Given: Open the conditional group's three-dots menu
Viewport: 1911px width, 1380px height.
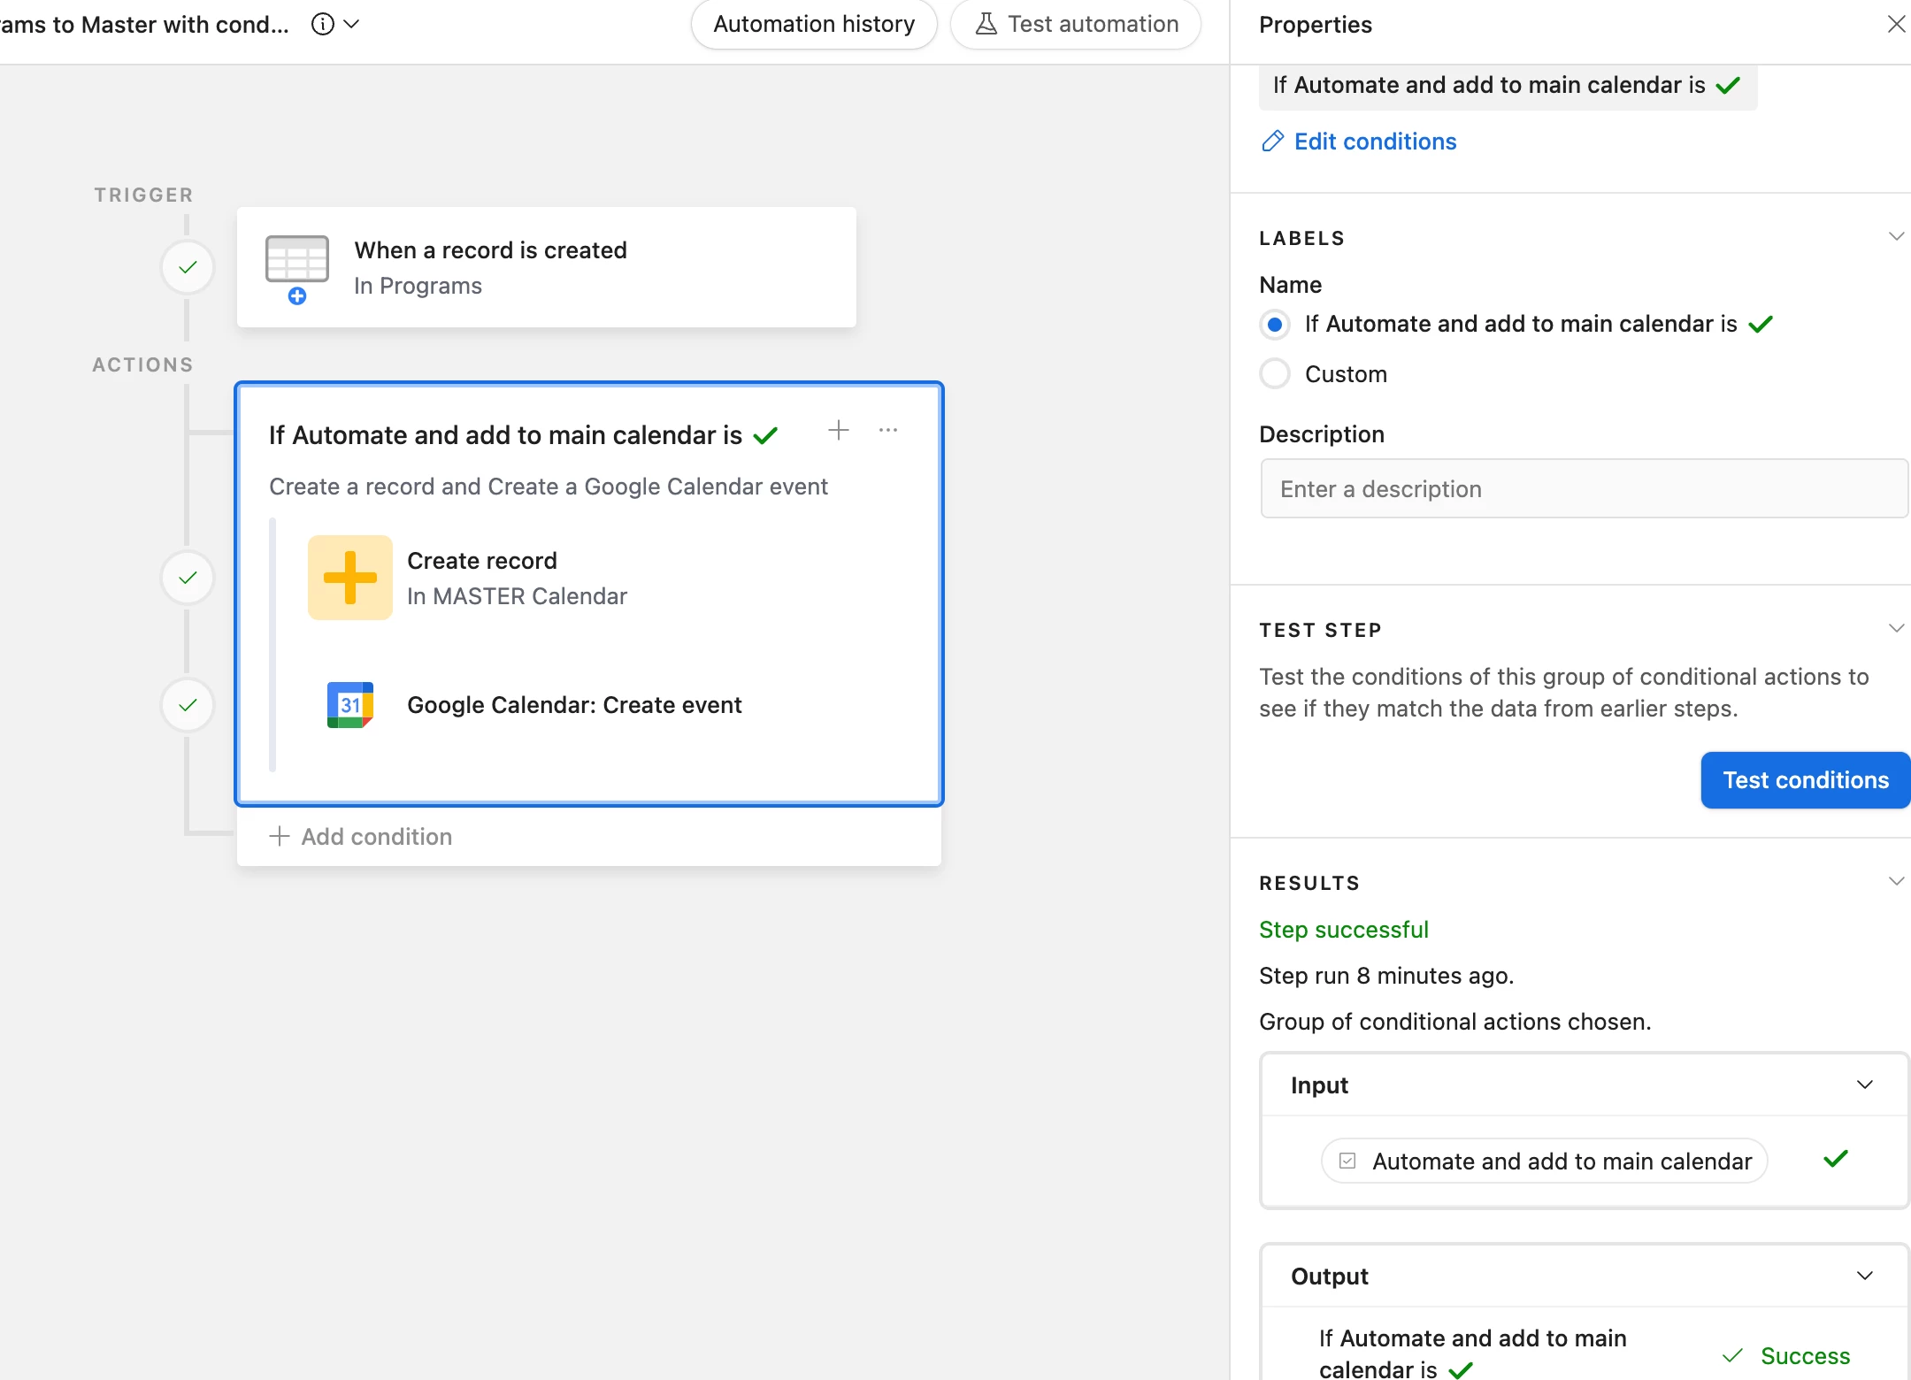Looking at the screenshot, I should tap(888, 431).
